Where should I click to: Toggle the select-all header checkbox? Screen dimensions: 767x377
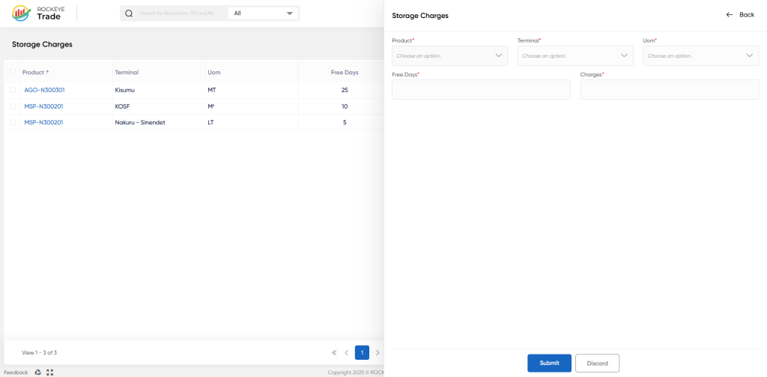(13, 72)
